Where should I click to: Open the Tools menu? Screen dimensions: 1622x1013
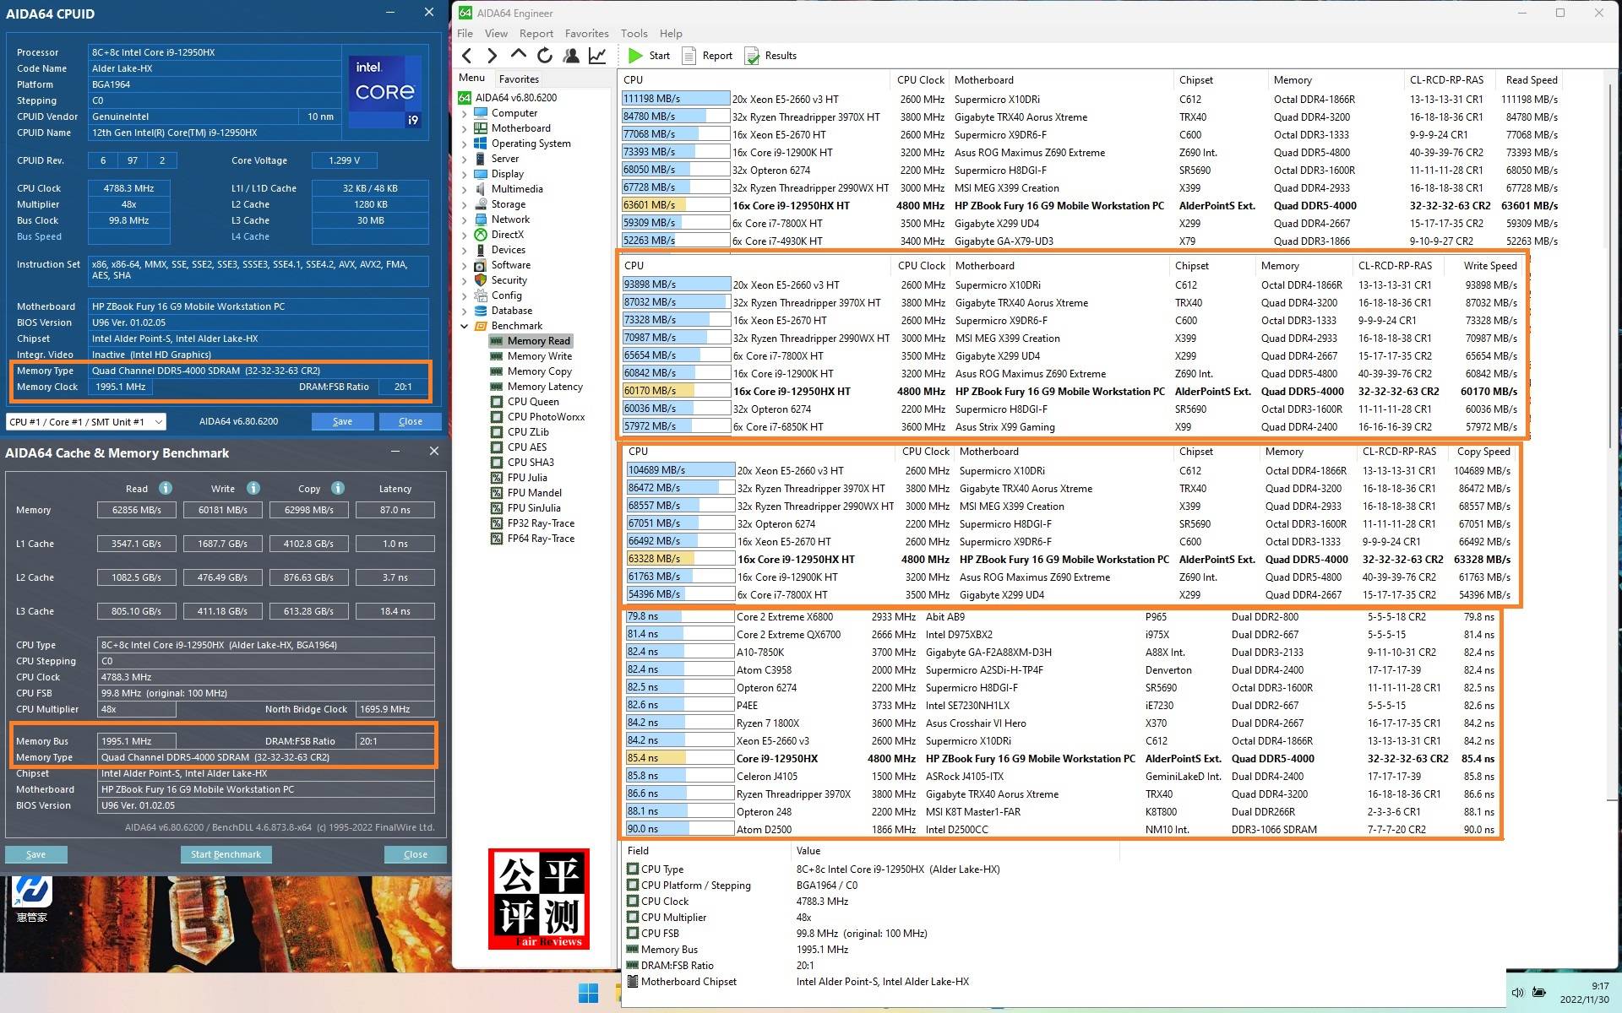634,33
